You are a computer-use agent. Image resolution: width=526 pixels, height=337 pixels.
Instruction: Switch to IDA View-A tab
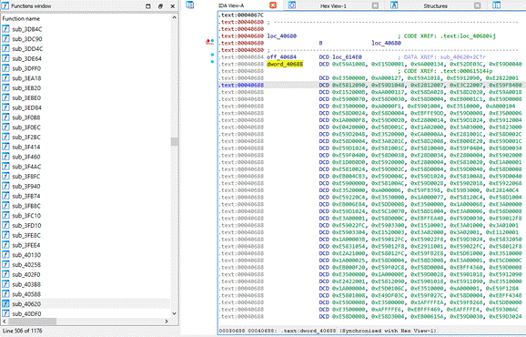(x=231, y=5)
